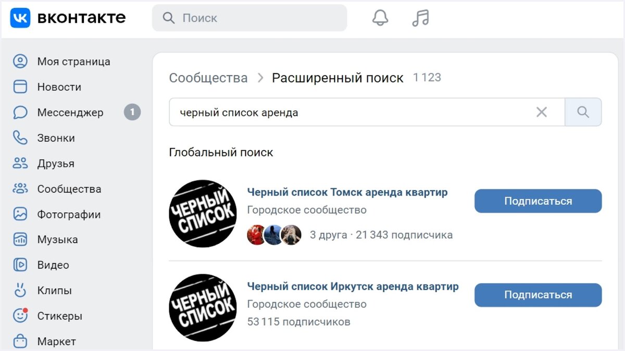Open Стикеры in the sidebar
The height and width of the screenshot is (351, 625).
click(x=60, y=316)
